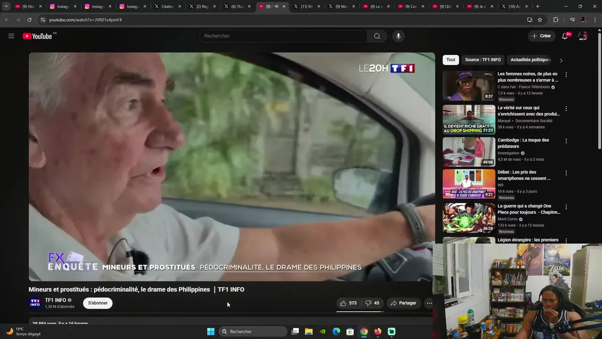
Task: Show more filter chips with right arrow
Action: coord(561,60)
